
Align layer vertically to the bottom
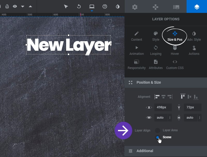coord(196,97)
